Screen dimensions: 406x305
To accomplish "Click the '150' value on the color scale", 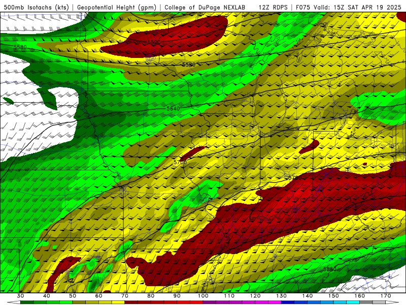I will pyautogui.click(x=333, y=296).
